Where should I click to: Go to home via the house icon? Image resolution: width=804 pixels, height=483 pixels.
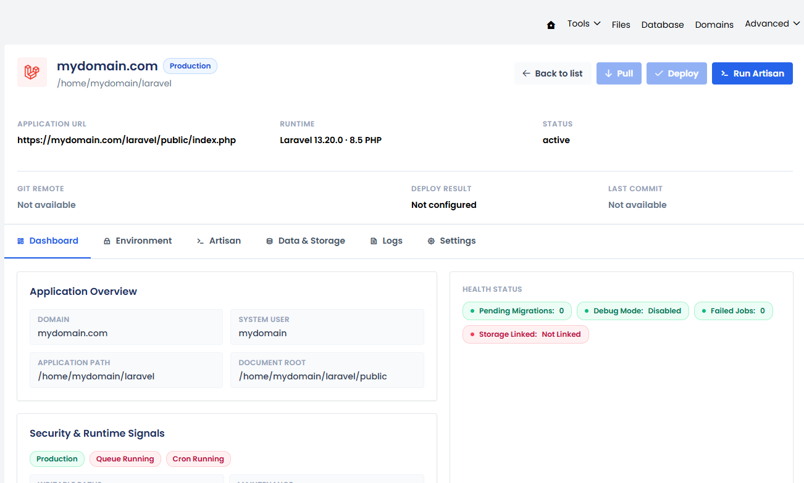[551, 25]
